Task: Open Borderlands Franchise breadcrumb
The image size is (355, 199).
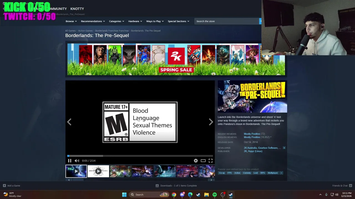Action: (x=112, y=31)
